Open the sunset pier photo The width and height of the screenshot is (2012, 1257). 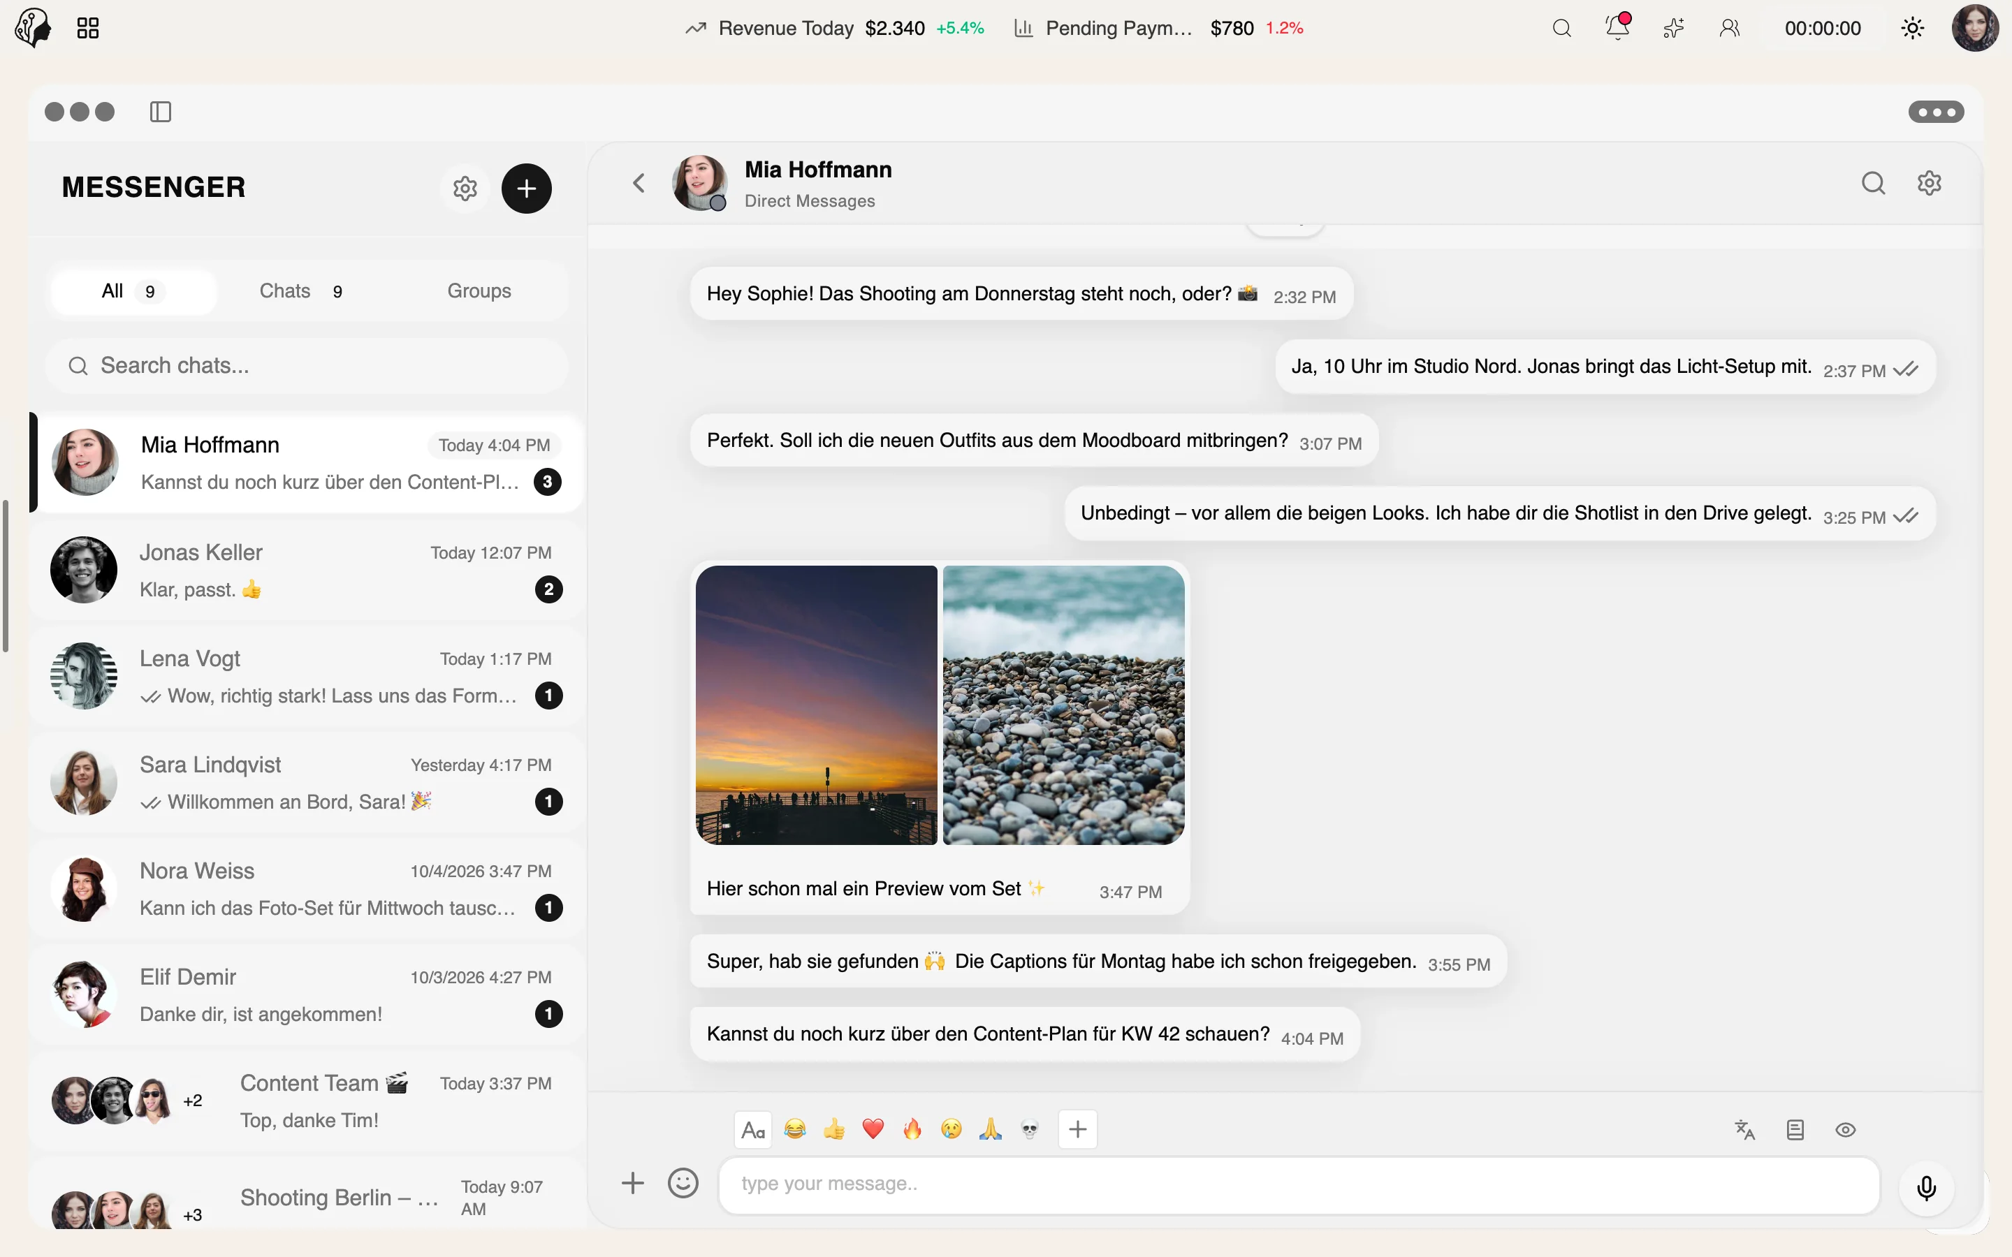(x=817, y=705)
